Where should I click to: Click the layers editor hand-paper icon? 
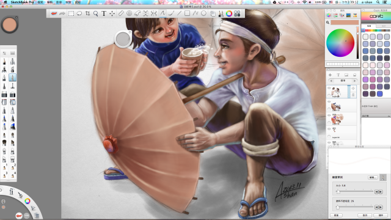pyautogui.click(x=213, y=13)
